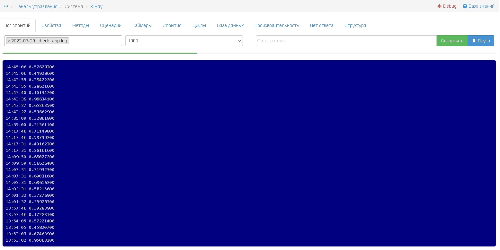Open the Сценарии tab

point(111,25)
